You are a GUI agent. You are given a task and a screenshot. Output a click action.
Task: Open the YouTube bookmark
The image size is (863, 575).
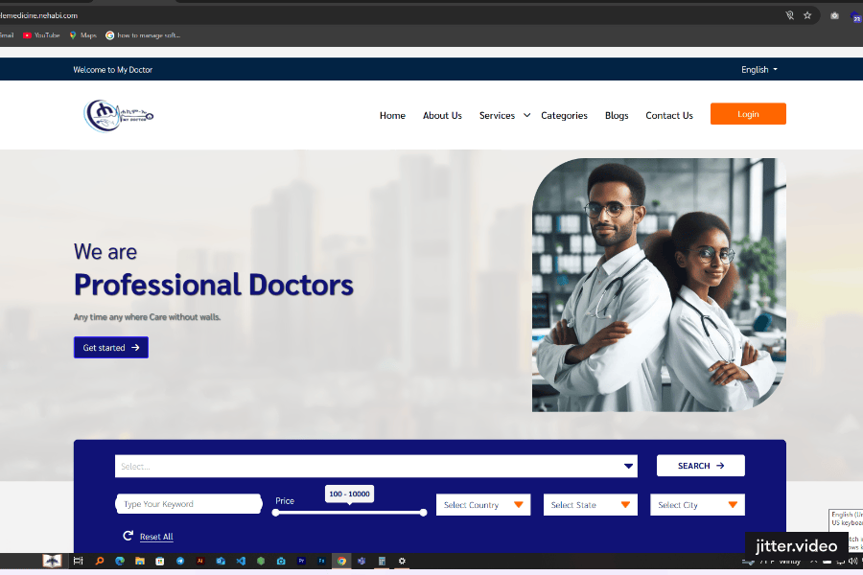pos(41,35)
